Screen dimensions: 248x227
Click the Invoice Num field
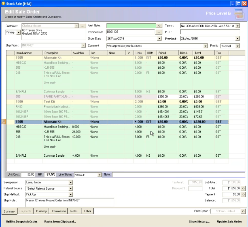pos(131,32)
